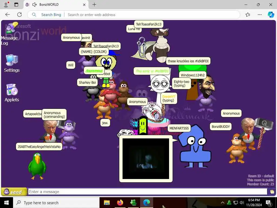Open File Explorer from the taskbar

coord(107,203)
